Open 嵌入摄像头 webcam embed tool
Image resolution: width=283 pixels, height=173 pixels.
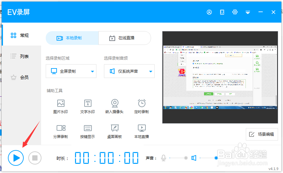point(115,106)
